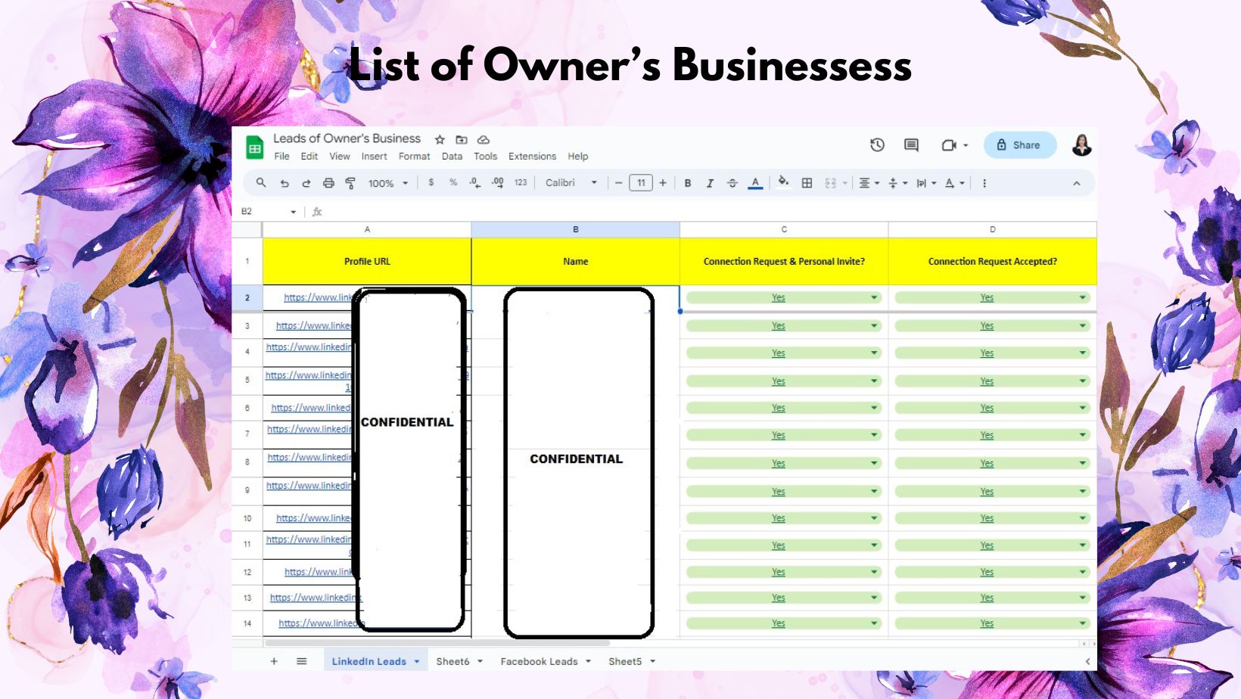
Task: Open the Help menu
Action: point(578,157)
